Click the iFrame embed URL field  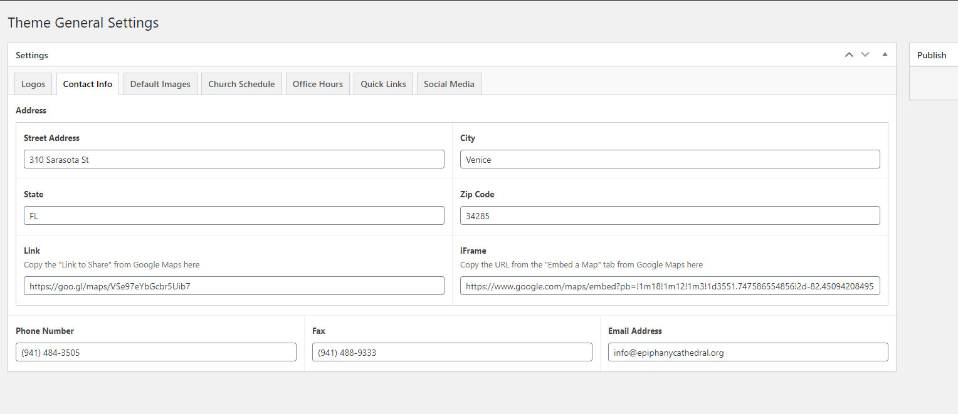[670, 286]
